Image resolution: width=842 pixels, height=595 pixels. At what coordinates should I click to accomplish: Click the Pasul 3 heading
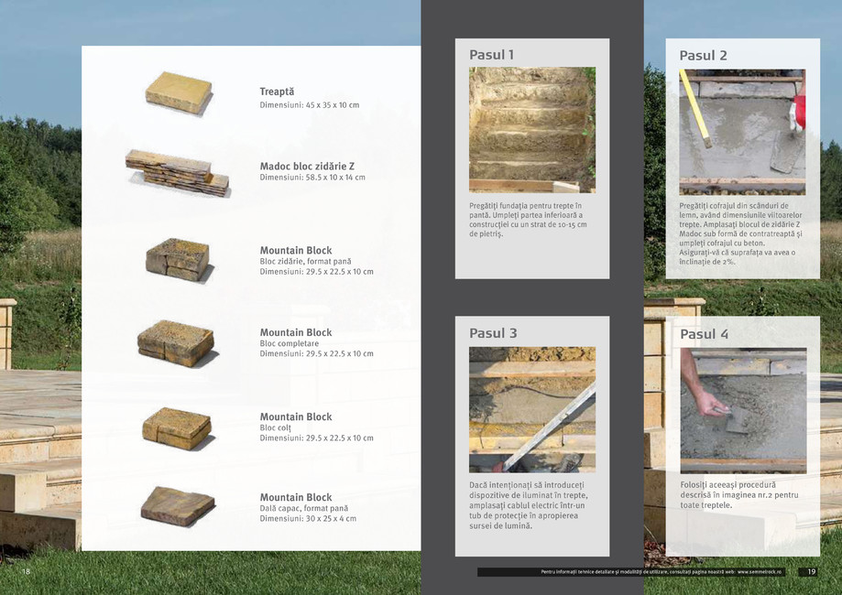coord(493,333)
